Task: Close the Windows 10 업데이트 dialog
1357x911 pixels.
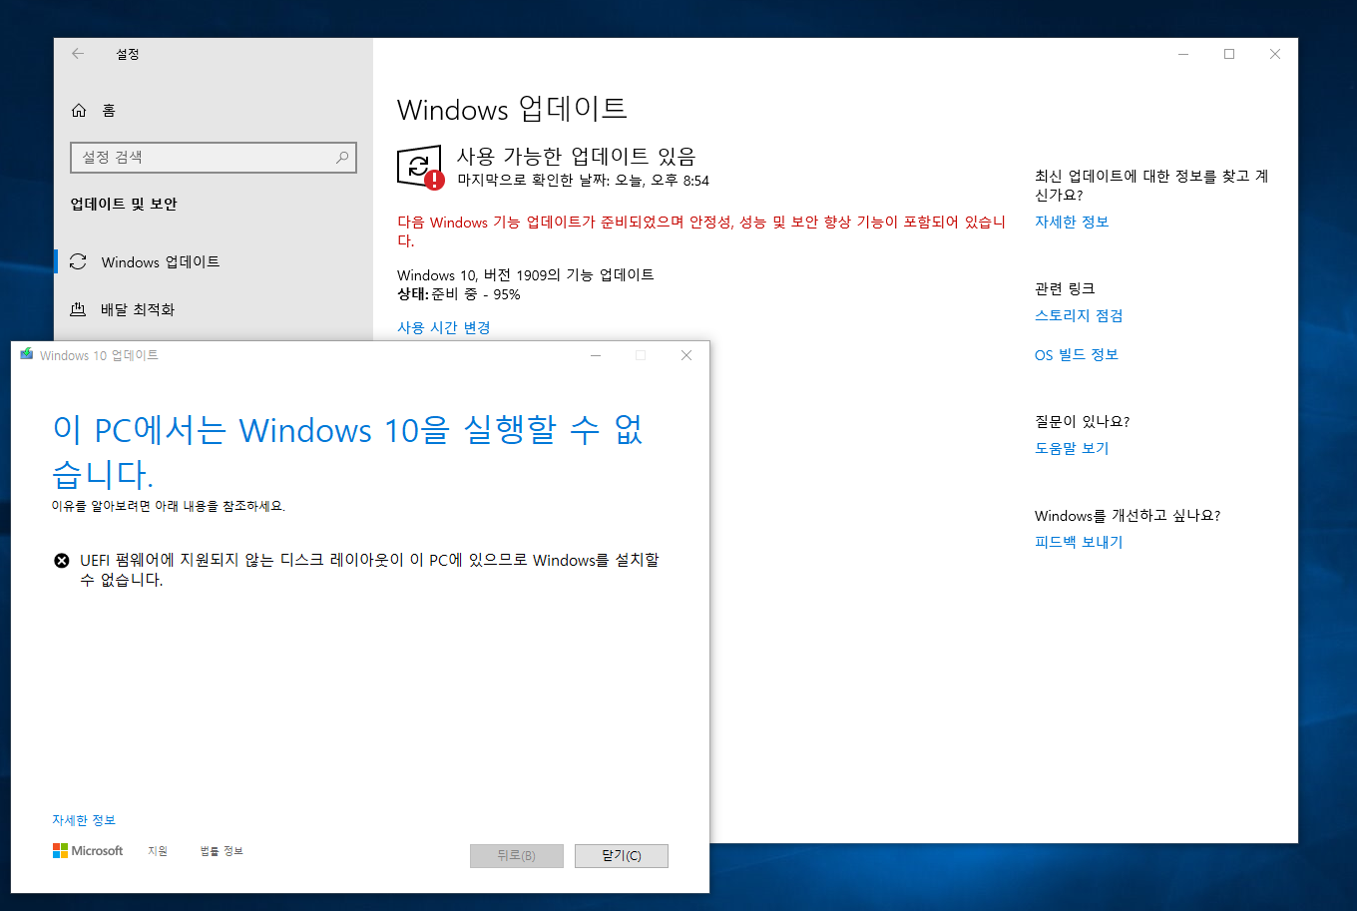Action: (x=686, y=355)
